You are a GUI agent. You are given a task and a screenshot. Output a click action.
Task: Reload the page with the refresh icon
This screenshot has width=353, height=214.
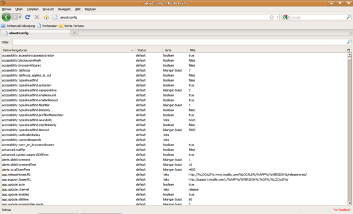tap(28, 17)
